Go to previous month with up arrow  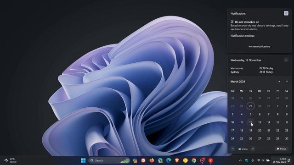279,82
